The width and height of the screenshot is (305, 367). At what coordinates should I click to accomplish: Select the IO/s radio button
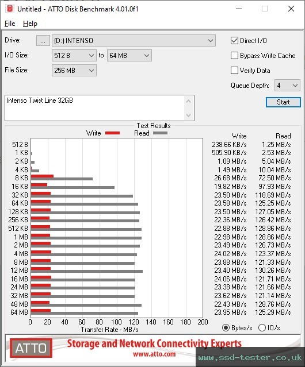262,328
